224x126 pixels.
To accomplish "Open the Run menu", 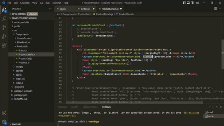I will pyautogui.click(x=48, y=3).
